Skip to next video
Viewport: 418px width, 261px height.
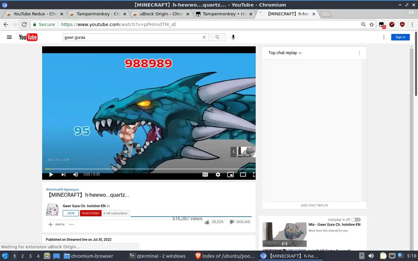click(63, 175)
